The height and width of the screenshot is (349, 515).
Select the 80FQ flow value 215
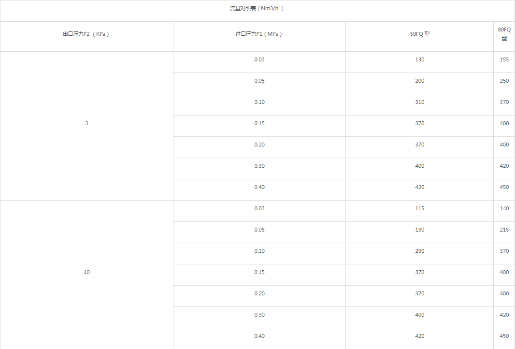click(504, 230)
